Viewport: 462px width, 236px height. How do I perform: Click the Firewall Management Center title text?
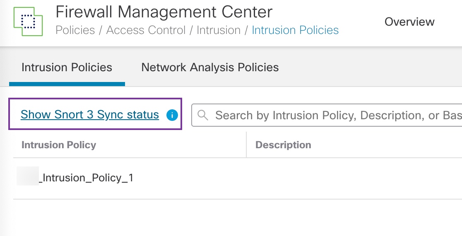coord(164,12)
